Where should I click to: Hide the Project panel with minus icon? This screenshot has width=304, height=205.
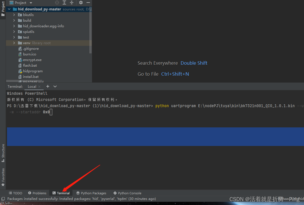coord(88,3)
